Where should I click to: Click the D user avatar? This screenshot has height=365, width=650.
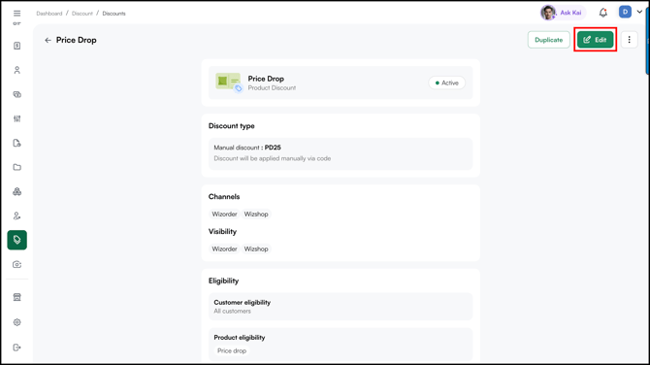pyautogui.click(x=625, y=12)
